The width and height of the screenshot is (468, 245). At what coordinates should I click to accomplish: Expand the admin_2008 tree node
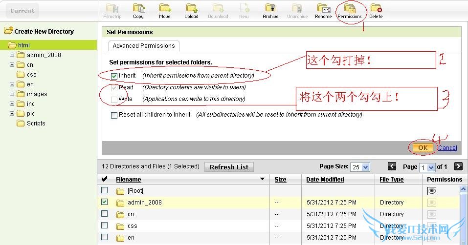point(12,55)
